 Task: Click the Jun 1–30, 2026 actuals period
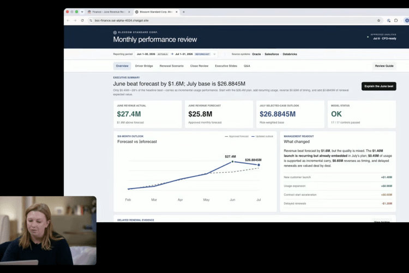coord(152,54)
